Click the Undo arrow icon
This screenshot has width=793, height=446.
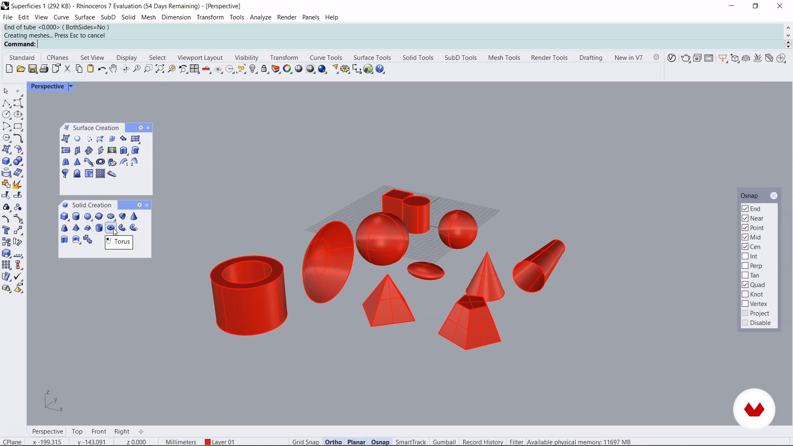(x=102, y=69)
